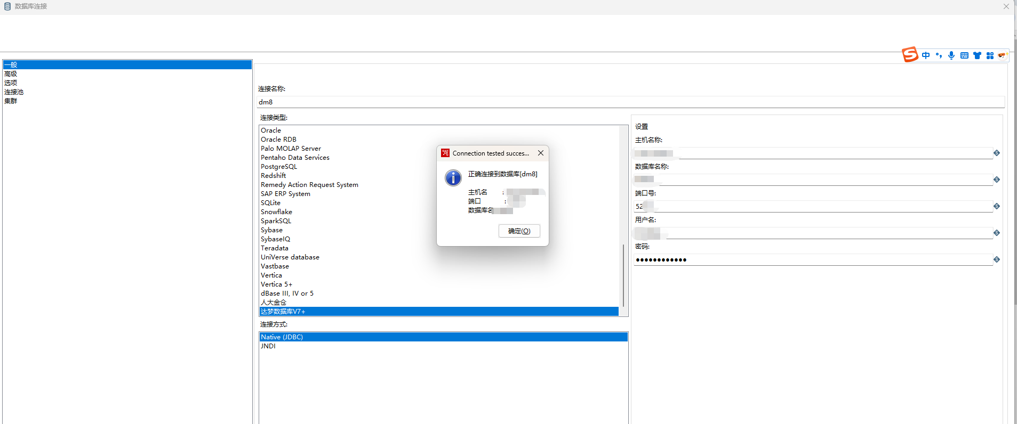Select Native (JDBC) access method
This screenshot has width=1017, height=424.
(x=444, y=337)
